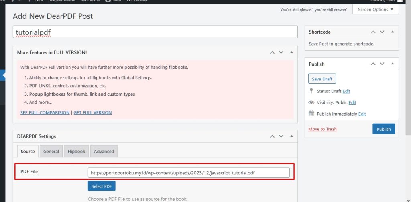Click the You're still glowin' lyric text
The width and height of the screenshot is (411, 202).
tap(313, 10)
